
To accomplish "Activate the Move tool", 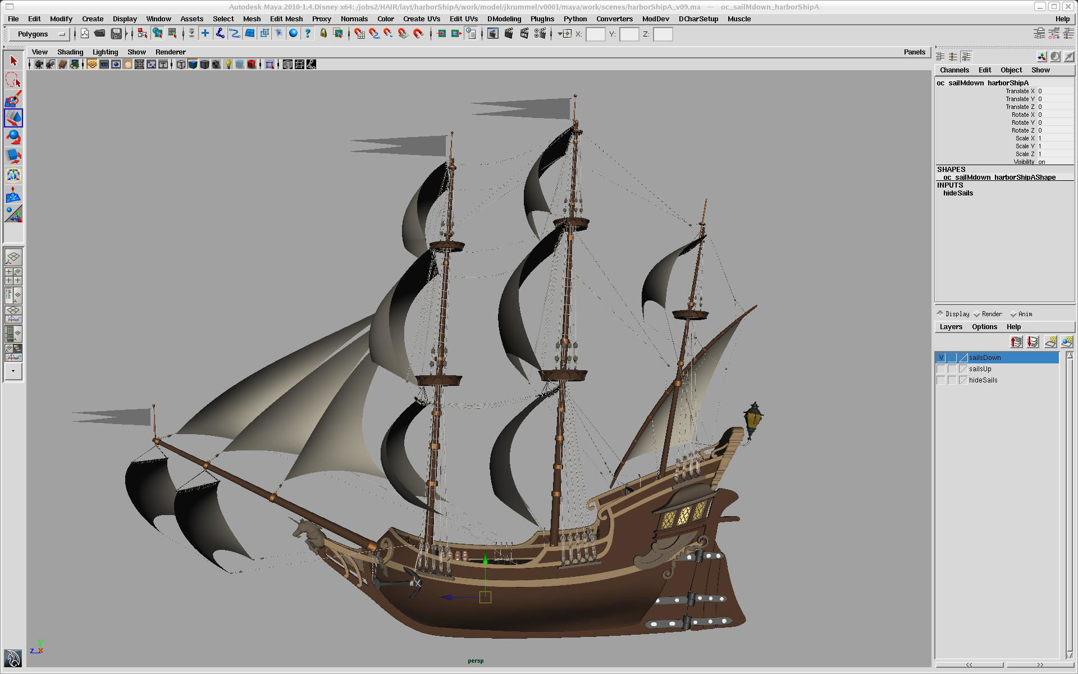I will click(13, 118).
